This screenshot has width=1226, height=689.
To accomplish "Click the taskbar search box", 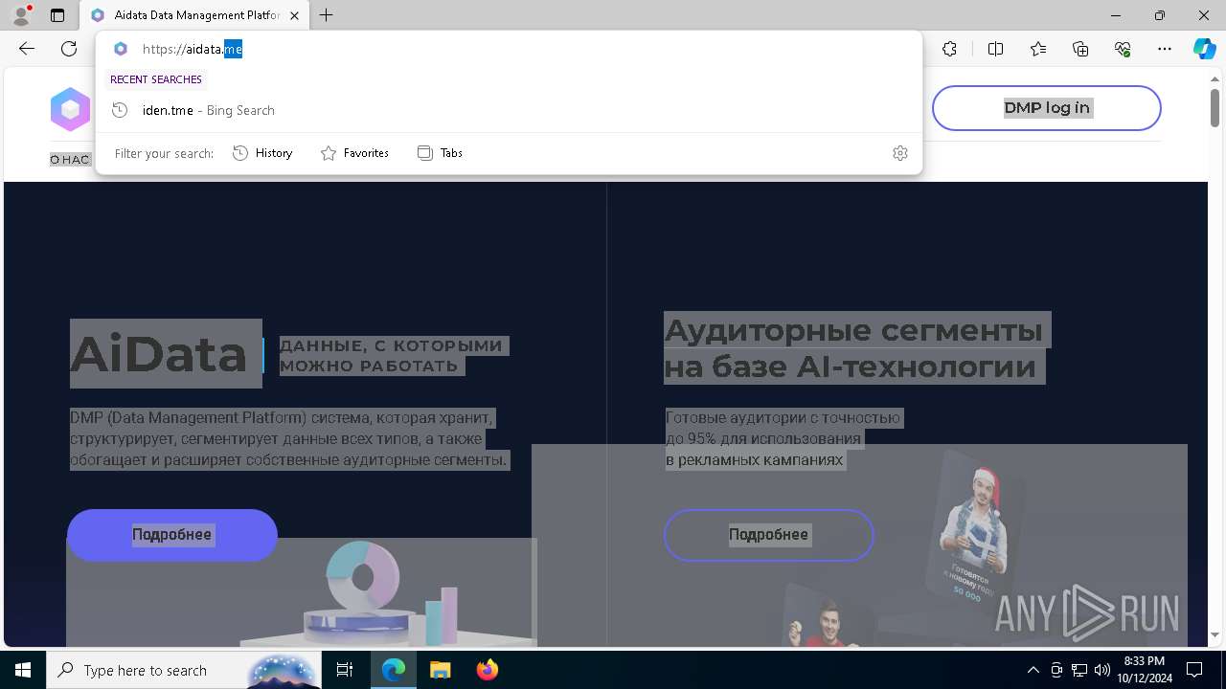I will 184,670.
